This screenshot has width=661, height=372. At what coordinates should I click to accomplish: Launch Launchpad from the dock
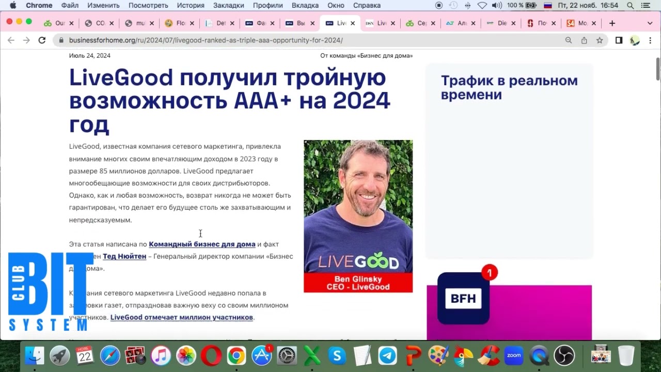tap(60, 355)
